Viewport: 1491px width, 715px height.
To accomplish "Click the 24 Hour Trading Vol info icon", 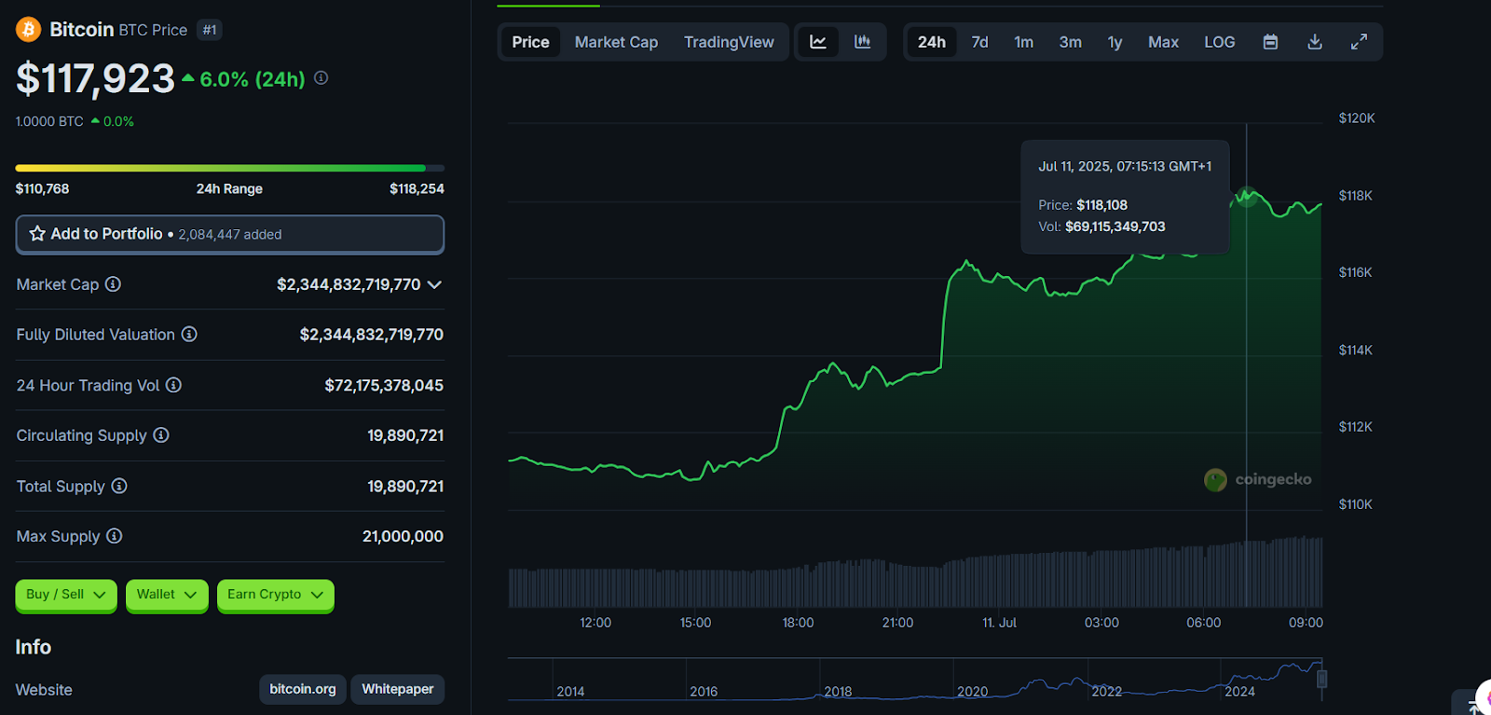I will 173,385.
